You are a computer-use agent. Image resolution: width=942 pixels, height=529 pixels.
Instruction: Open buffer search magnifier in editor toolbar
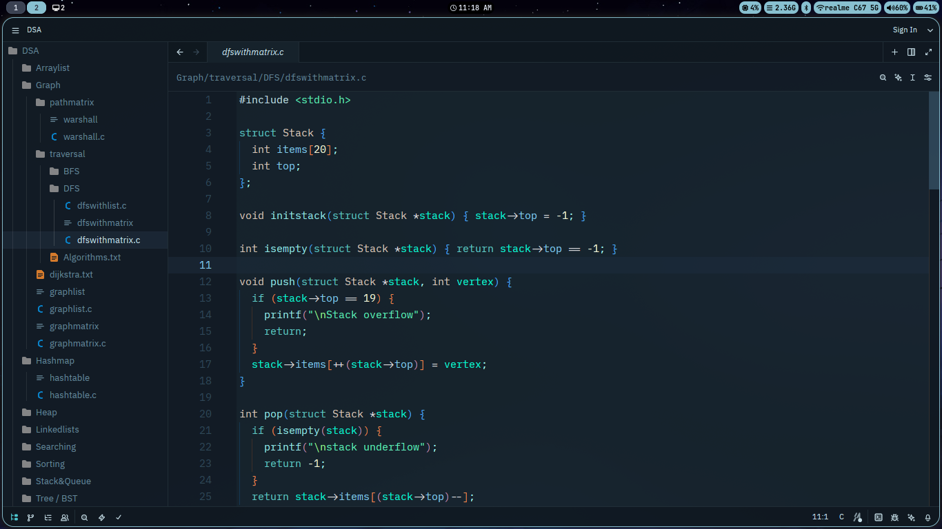coord(883,78)
